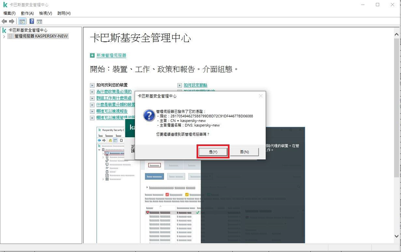Expand the 管理伺服器 KASPERSKY-NEW tree node
This screenshot has width=401, height=252.
pyautogui.click(x=4, y=36)
